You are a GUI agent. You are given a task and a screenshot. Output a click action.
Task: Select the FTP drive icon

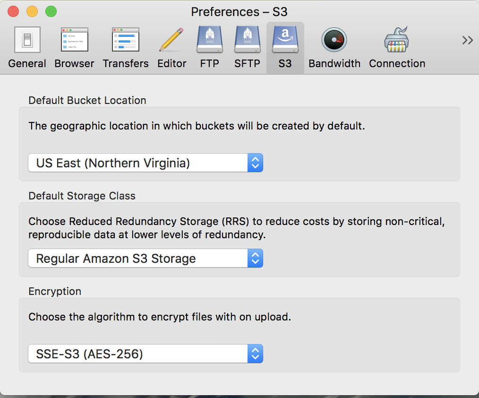209,40
